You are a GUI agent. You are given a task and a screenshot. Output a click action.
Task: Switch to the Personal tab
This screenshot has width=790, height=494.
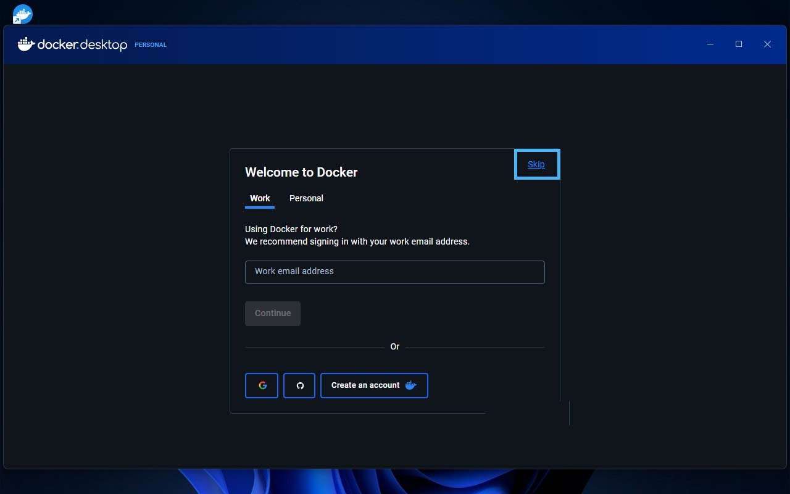point(306,198)
